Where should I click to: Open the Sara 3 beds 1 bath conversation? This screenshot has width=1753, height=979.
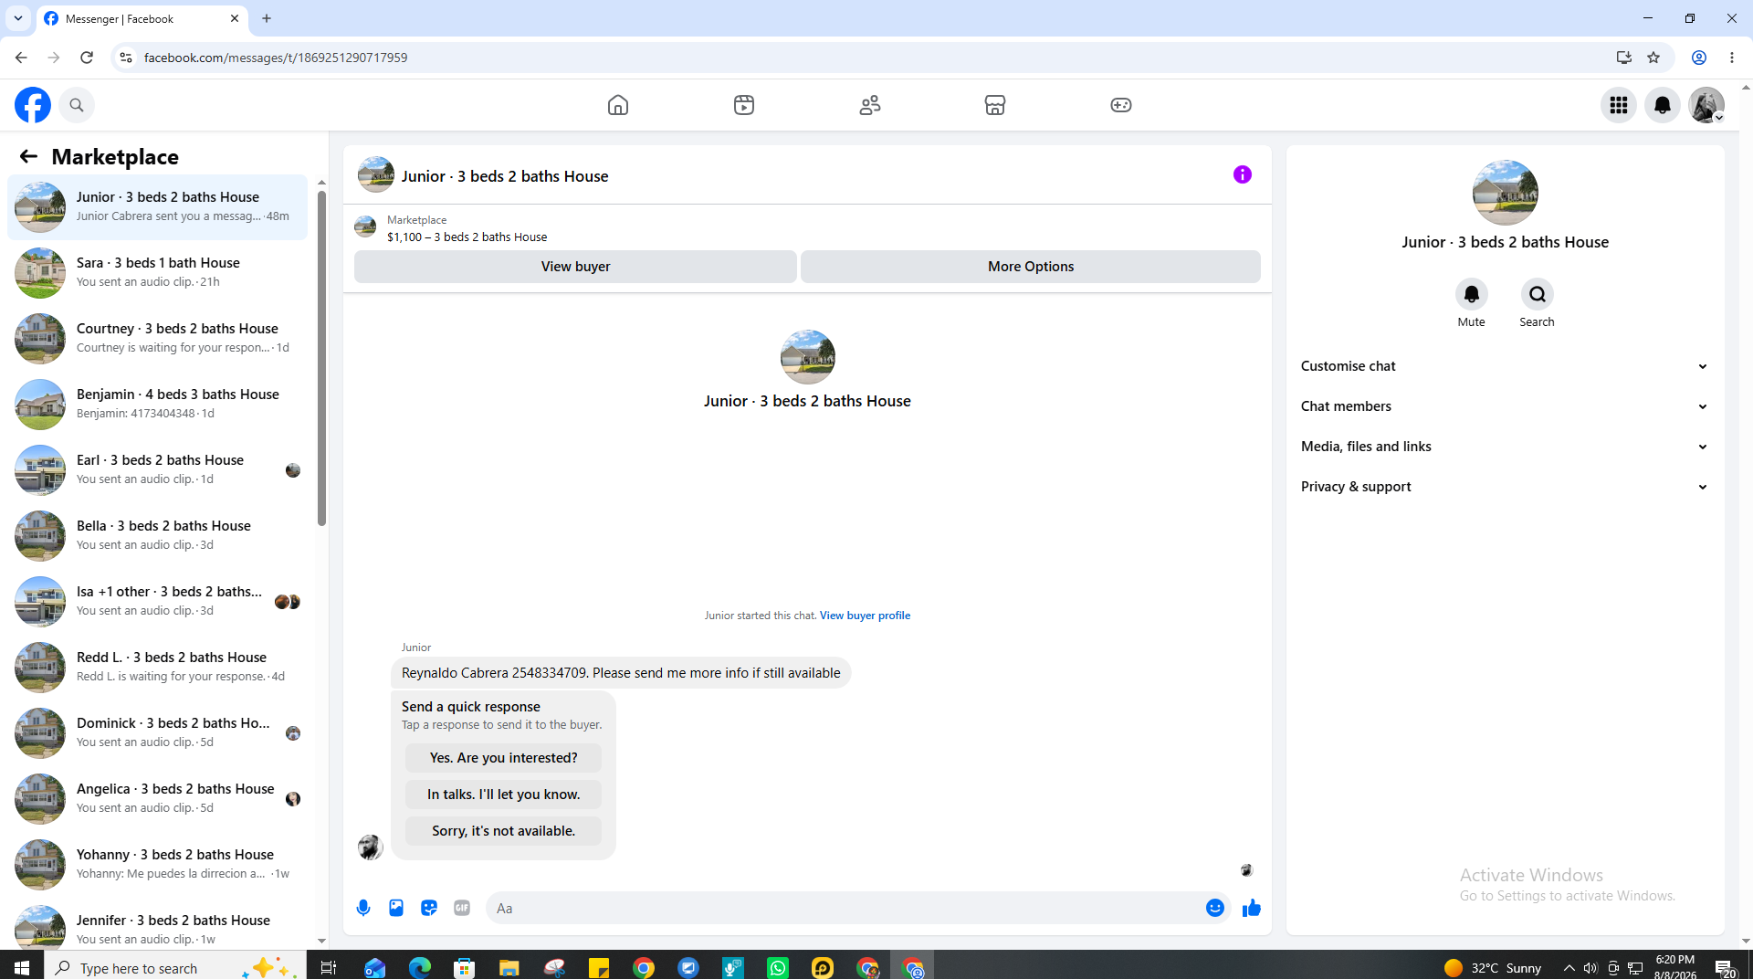[x=157, y=272]
